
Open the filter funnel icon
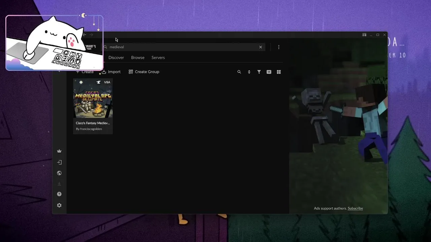click(259, 72)
